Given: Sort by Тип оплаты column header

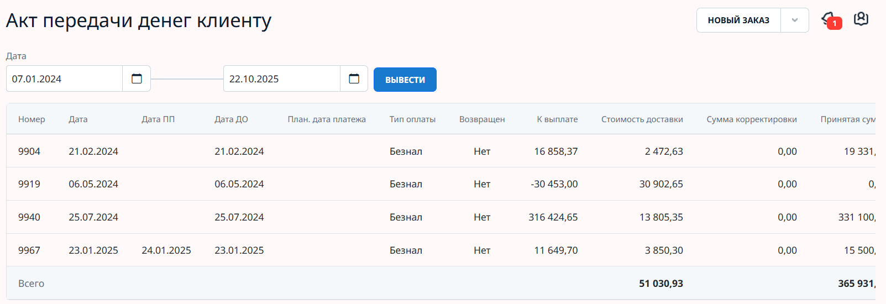Looking at the screenshot, I should click(412, 119).
